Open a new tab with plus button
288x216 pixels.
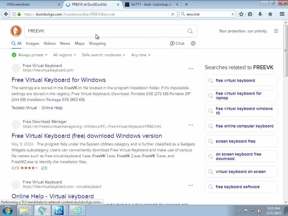[186, 4]
